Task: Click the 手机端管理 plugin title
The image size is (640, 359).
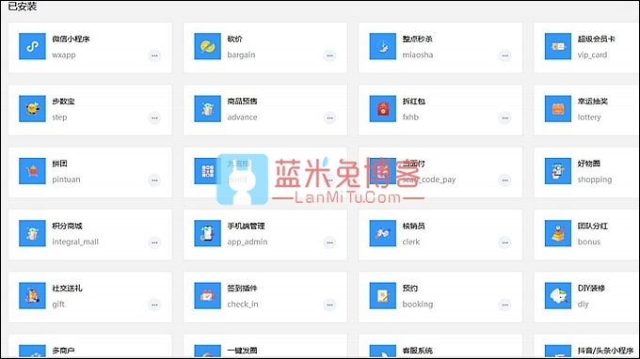Action: 246,226
